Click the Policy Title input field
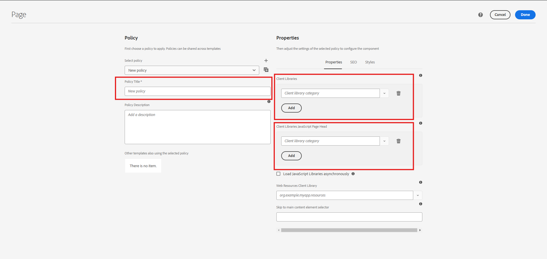The height and width of the screenshot is (259, 547). pos(197,91)
